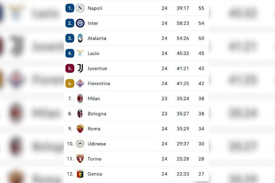The image size is (275, 183).
Task: Click Inter's 58:23 goal record
Action: (183, 23)
